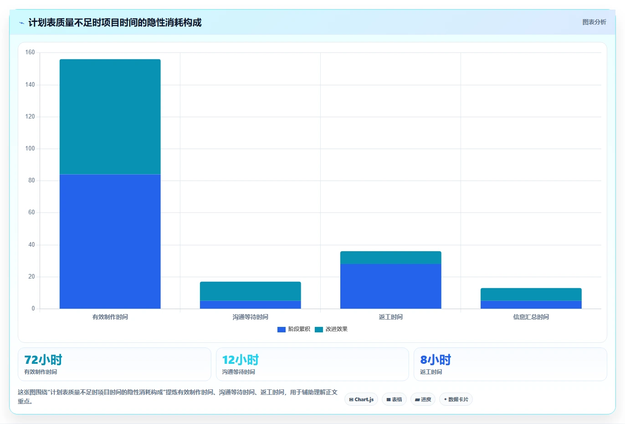625x424 pixels.
Task: Toggle the 改进效果 legend color swatch
Action: [319, 329]
